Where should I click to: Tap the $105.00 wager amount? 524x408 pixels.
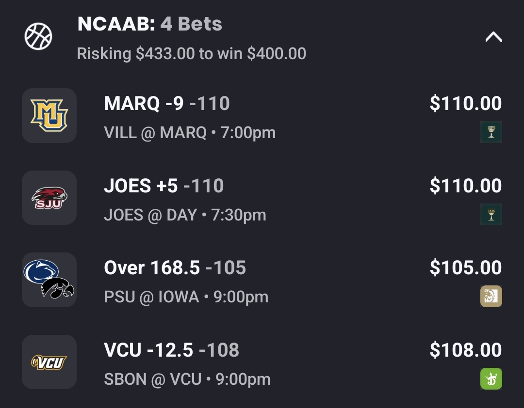466,268
